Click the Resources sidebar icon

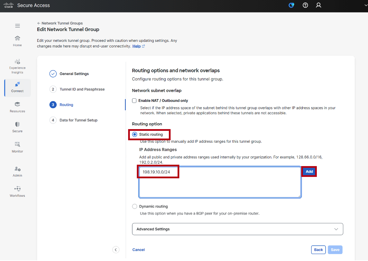[17, 107]
